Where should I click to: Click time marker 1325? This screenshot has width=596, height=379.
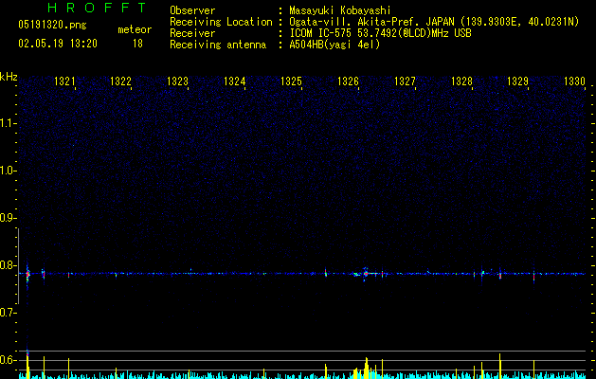(291, 81)
